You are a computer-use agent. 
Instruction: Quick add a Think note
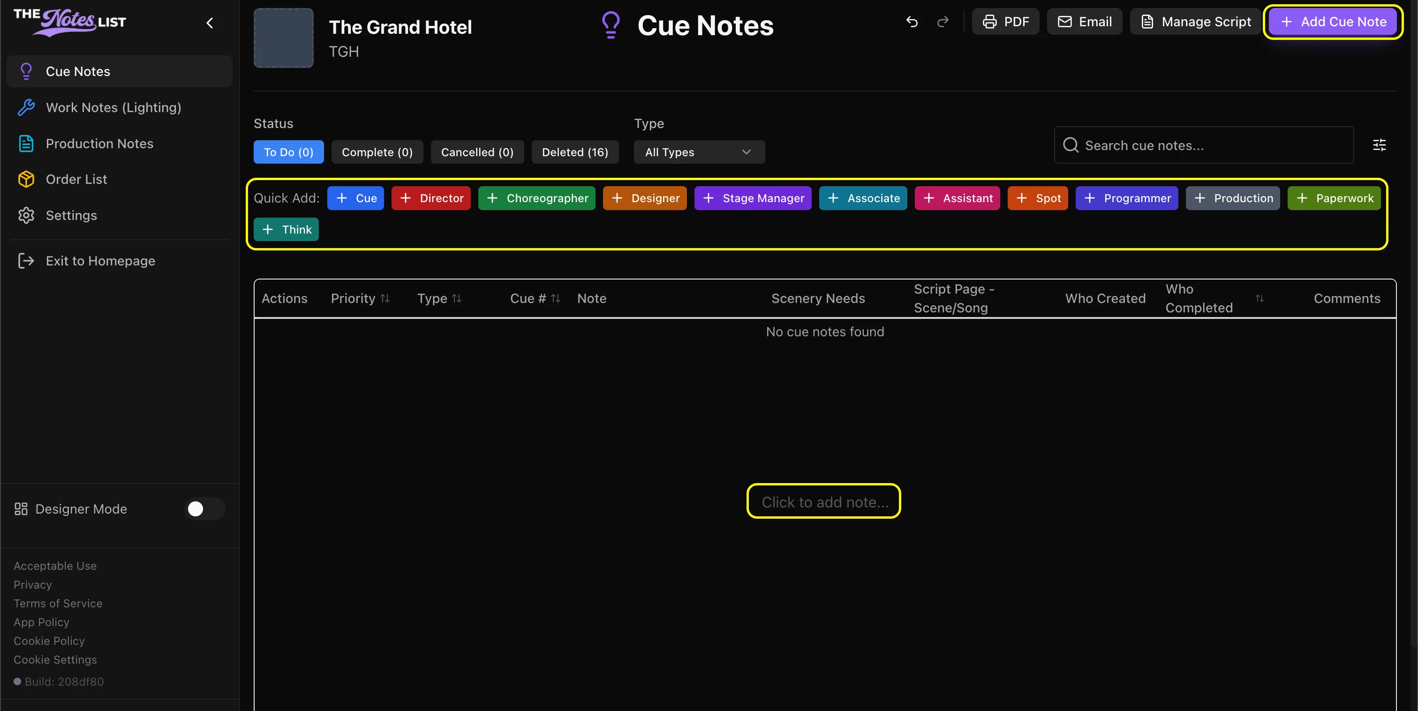(286, 229)
